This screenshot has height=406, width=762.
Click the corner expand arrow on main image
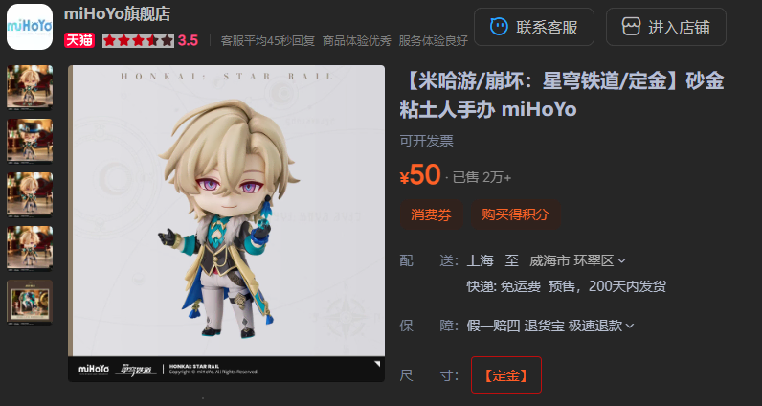tap(377, 364)
